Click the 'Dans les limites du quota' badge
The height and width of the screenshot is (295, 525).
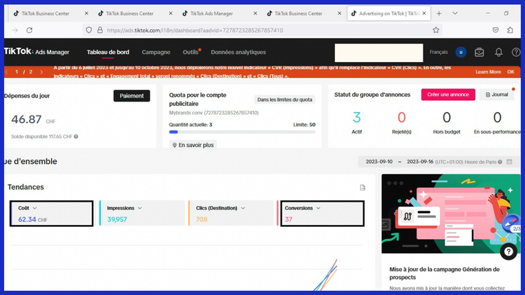(285, 99)
